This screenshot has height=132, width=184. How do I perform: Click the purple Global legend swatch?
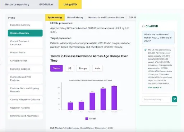click(x=87, y=119)
